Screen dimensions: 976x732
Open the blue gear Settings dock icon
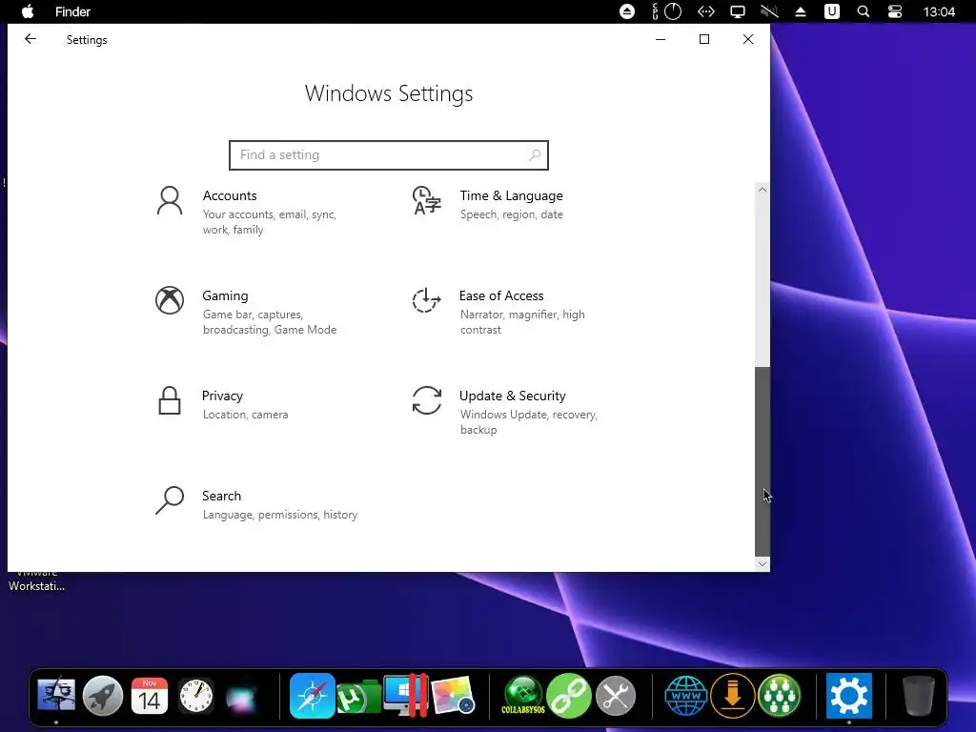click(x=849, y=696)
